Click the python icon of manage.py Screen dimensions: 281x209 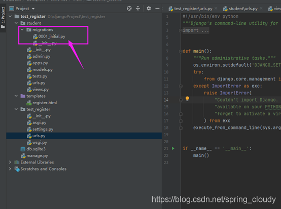coord(23,156)
